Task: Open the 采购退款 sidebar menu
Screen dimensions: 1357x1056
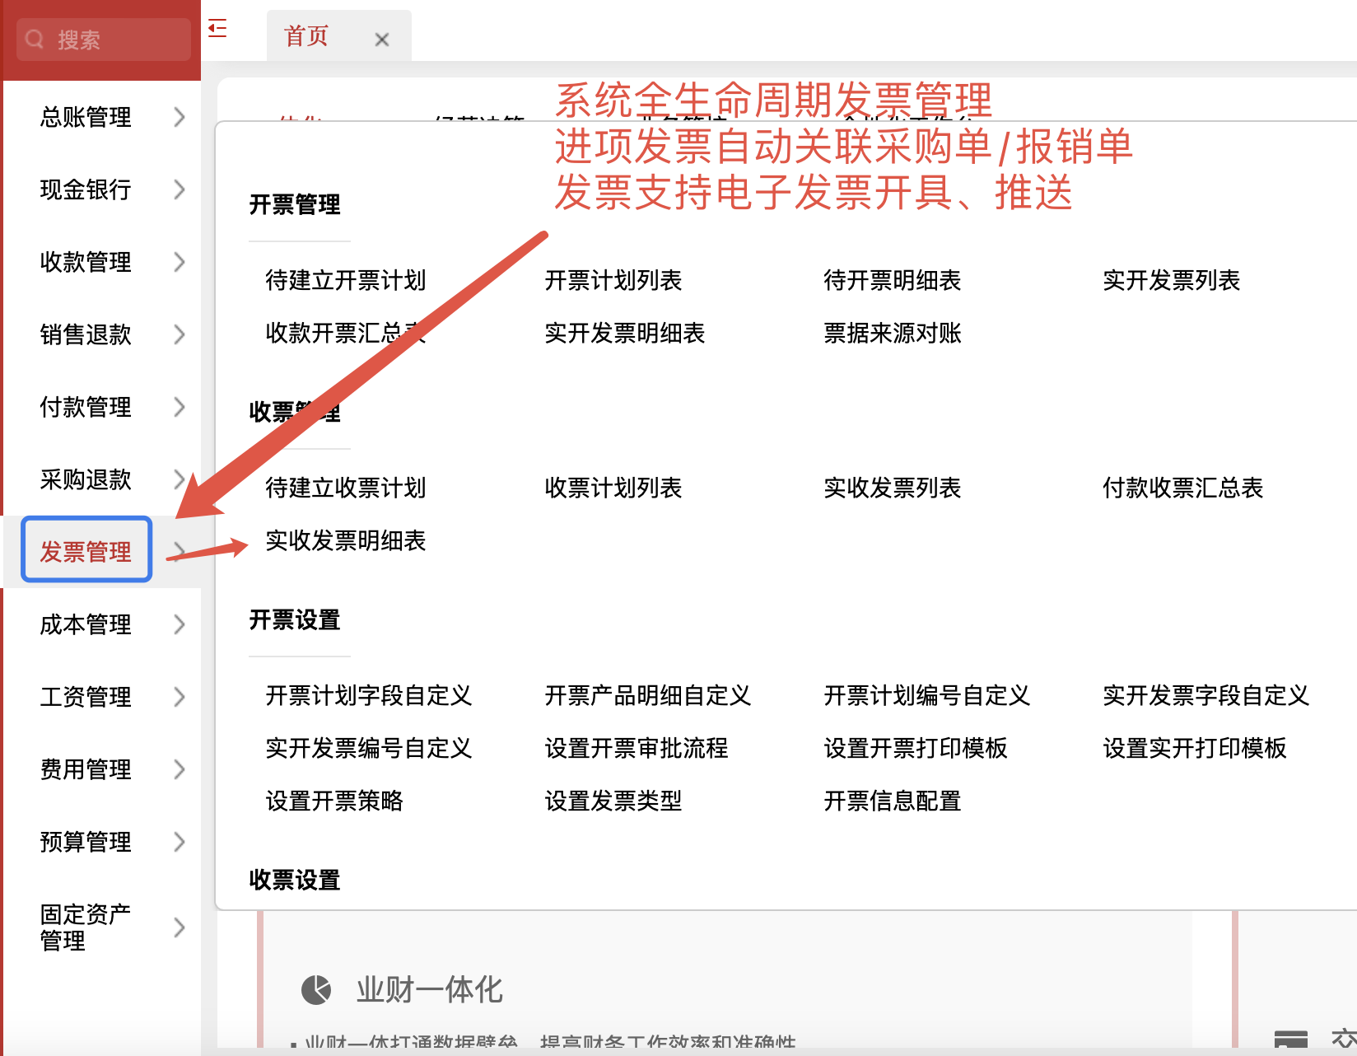Action: click(86, 479)
